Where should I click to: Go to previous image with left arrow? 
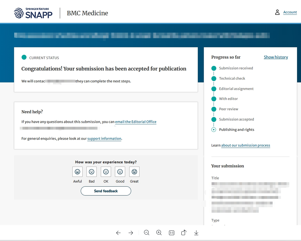(118, 233)
